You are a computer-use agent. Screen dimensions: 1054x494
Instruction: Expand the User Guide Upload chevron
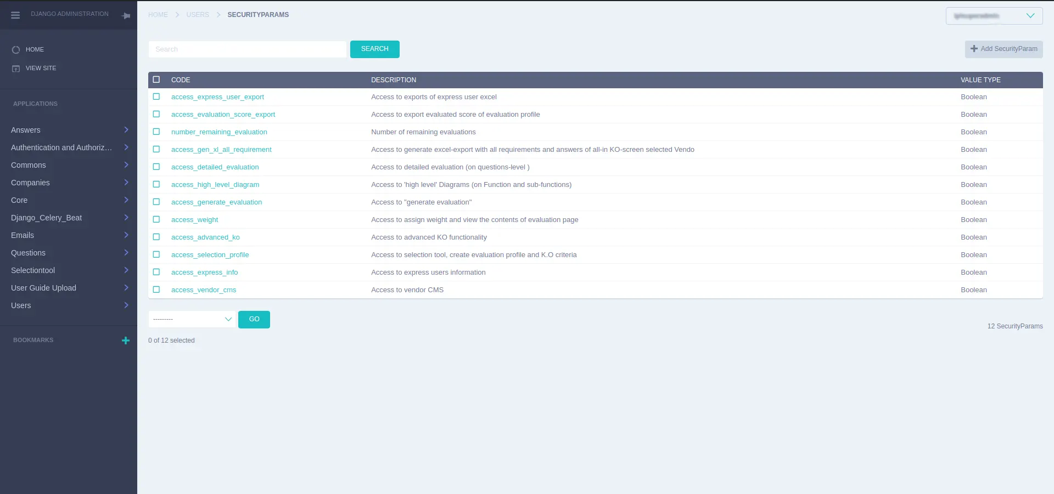[x=126, y=288]
